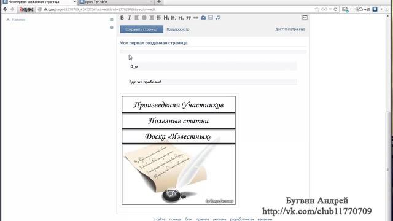Go up with the Наверх link
The image size is (393, 221).
tap(16, 20)
